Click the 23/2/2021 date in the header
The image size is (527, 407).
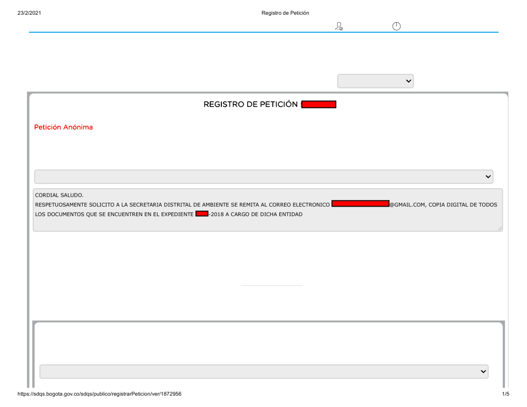click(29, 13)
